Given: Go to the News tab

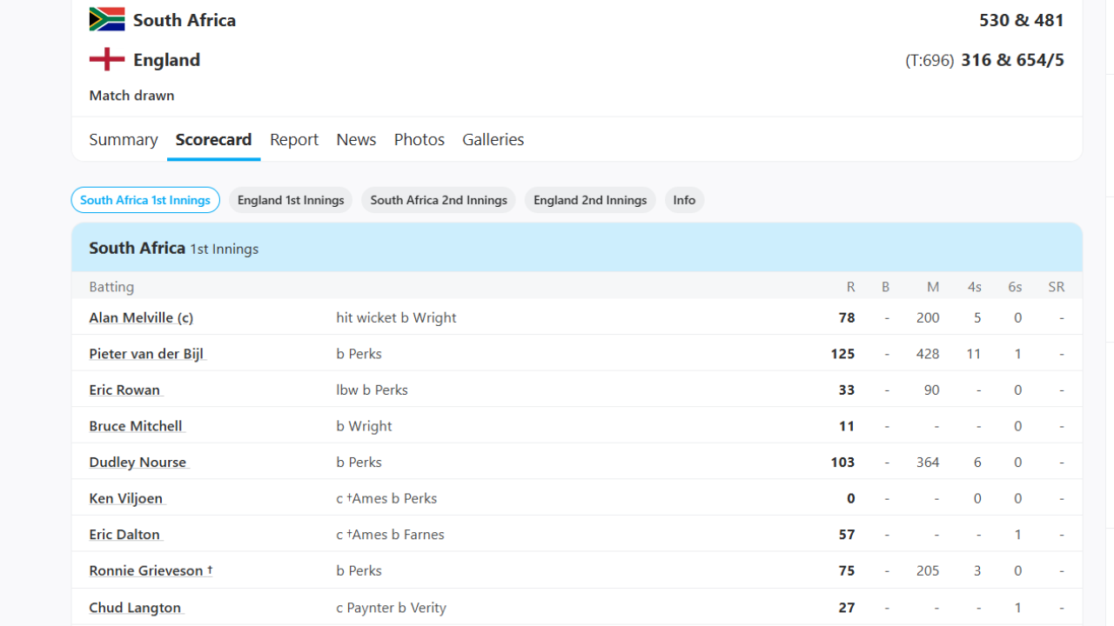Looking at the screenshot, I should click(x=356, y=139).
